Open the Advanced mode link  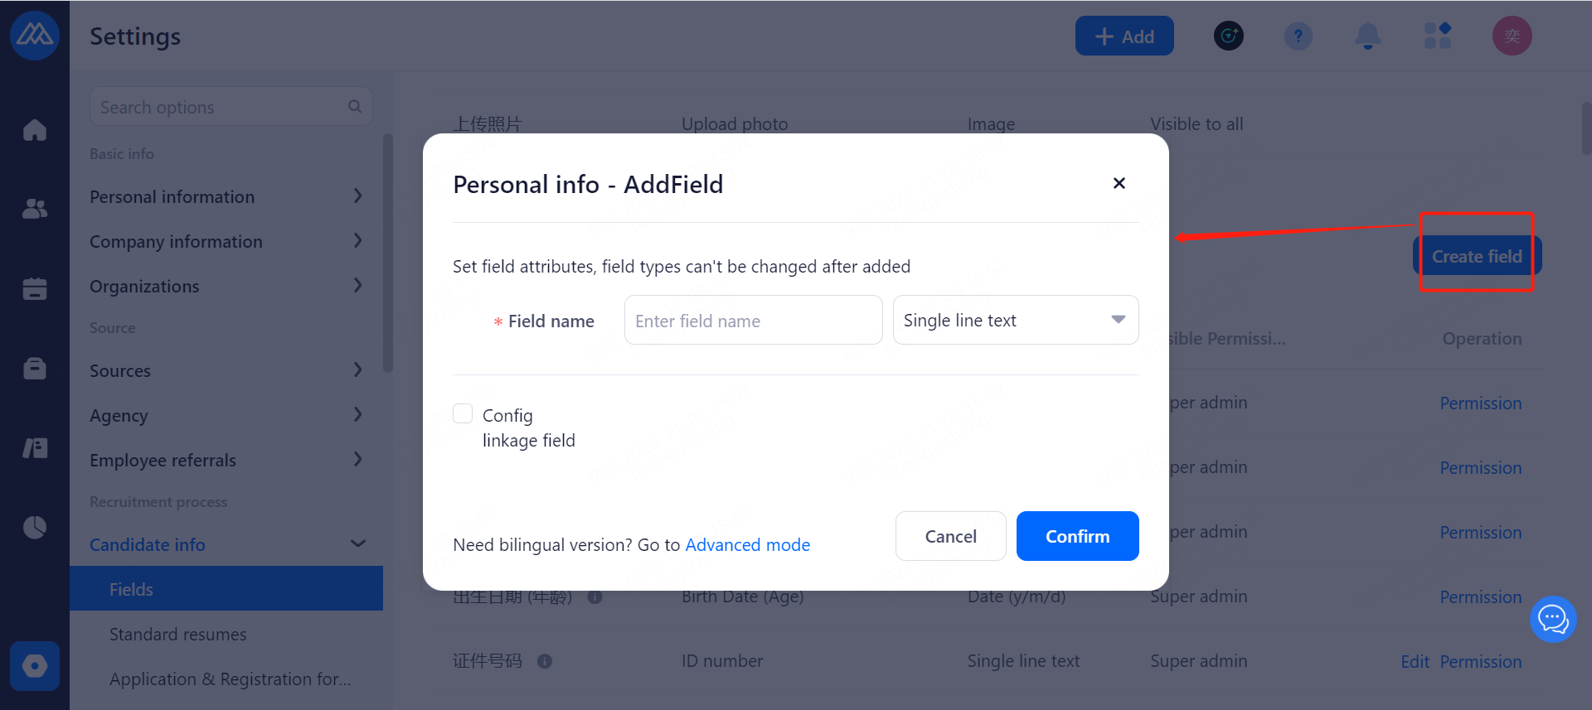[747, 544]
